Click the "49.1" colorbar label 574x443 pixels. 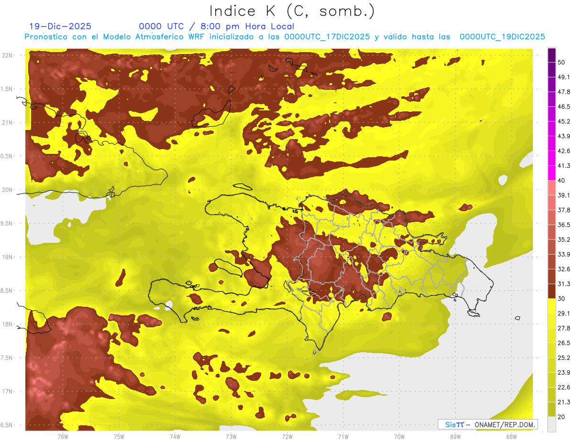(564, 77)
